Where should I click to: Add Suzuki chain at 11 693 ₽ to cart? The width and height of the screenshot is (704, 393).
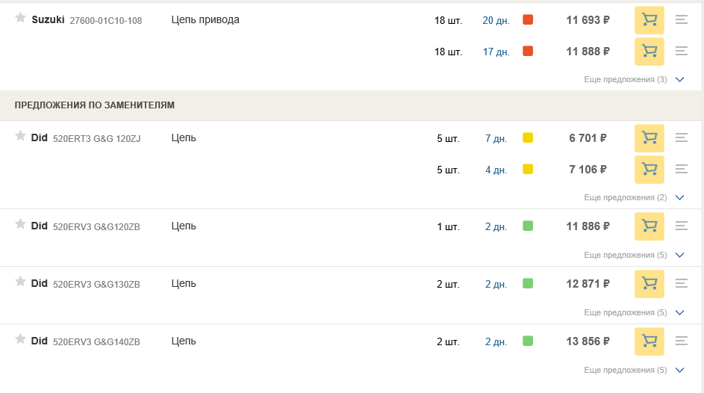tap(650, 20)
